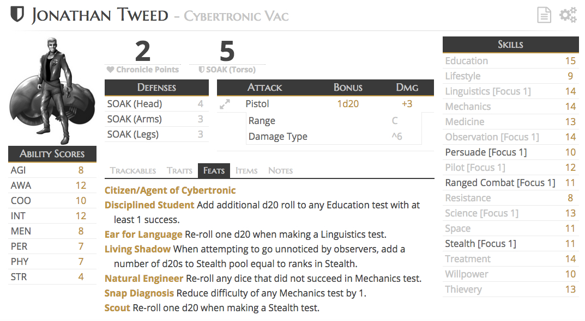Open the Traits tab
The width and height of the screenshot is (585, 321).
[179, 170]
